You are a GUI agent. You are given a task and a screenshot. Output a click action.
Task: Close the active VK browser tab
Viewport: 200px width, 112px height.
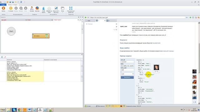[105, 21]
